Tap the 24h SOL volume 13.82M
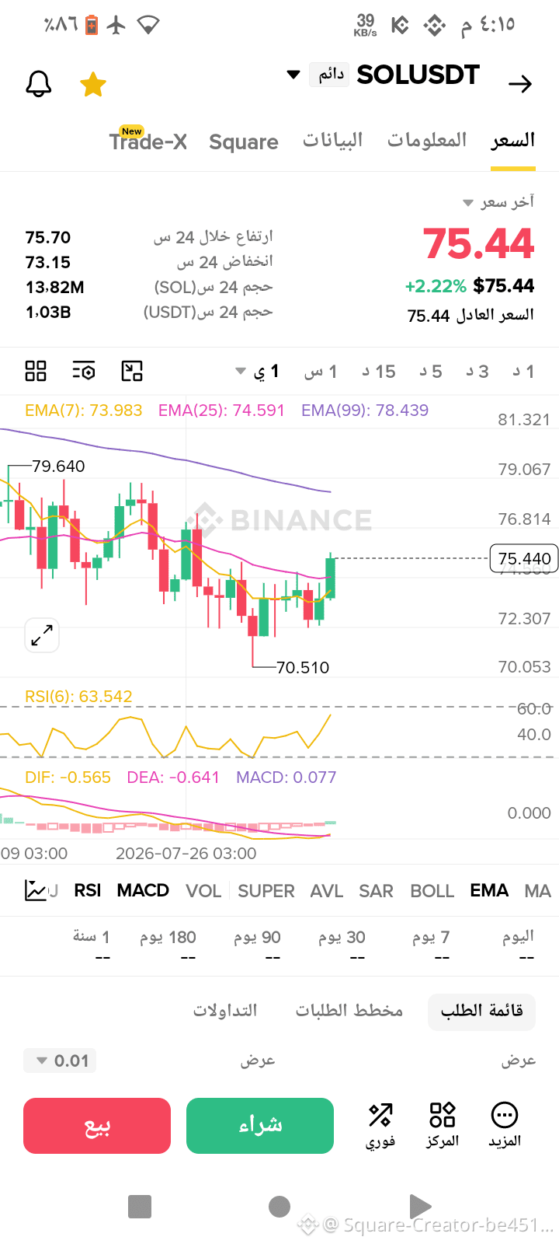559x1244 pixels. pos(55,287)
